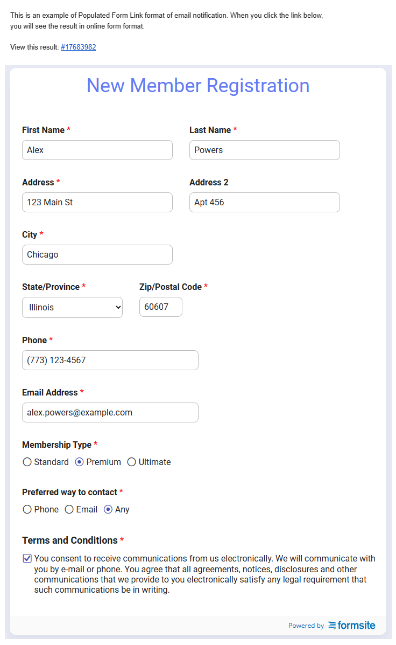Select Phone as preferred contact

tap(27, 510)
